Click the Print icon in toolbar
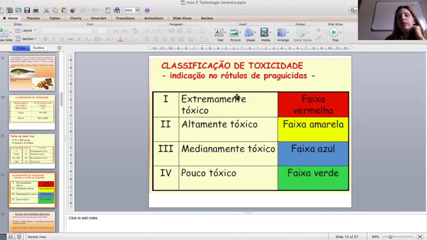Image resolution: width=427 pixels, height=240 pixels. click(36, 10)
